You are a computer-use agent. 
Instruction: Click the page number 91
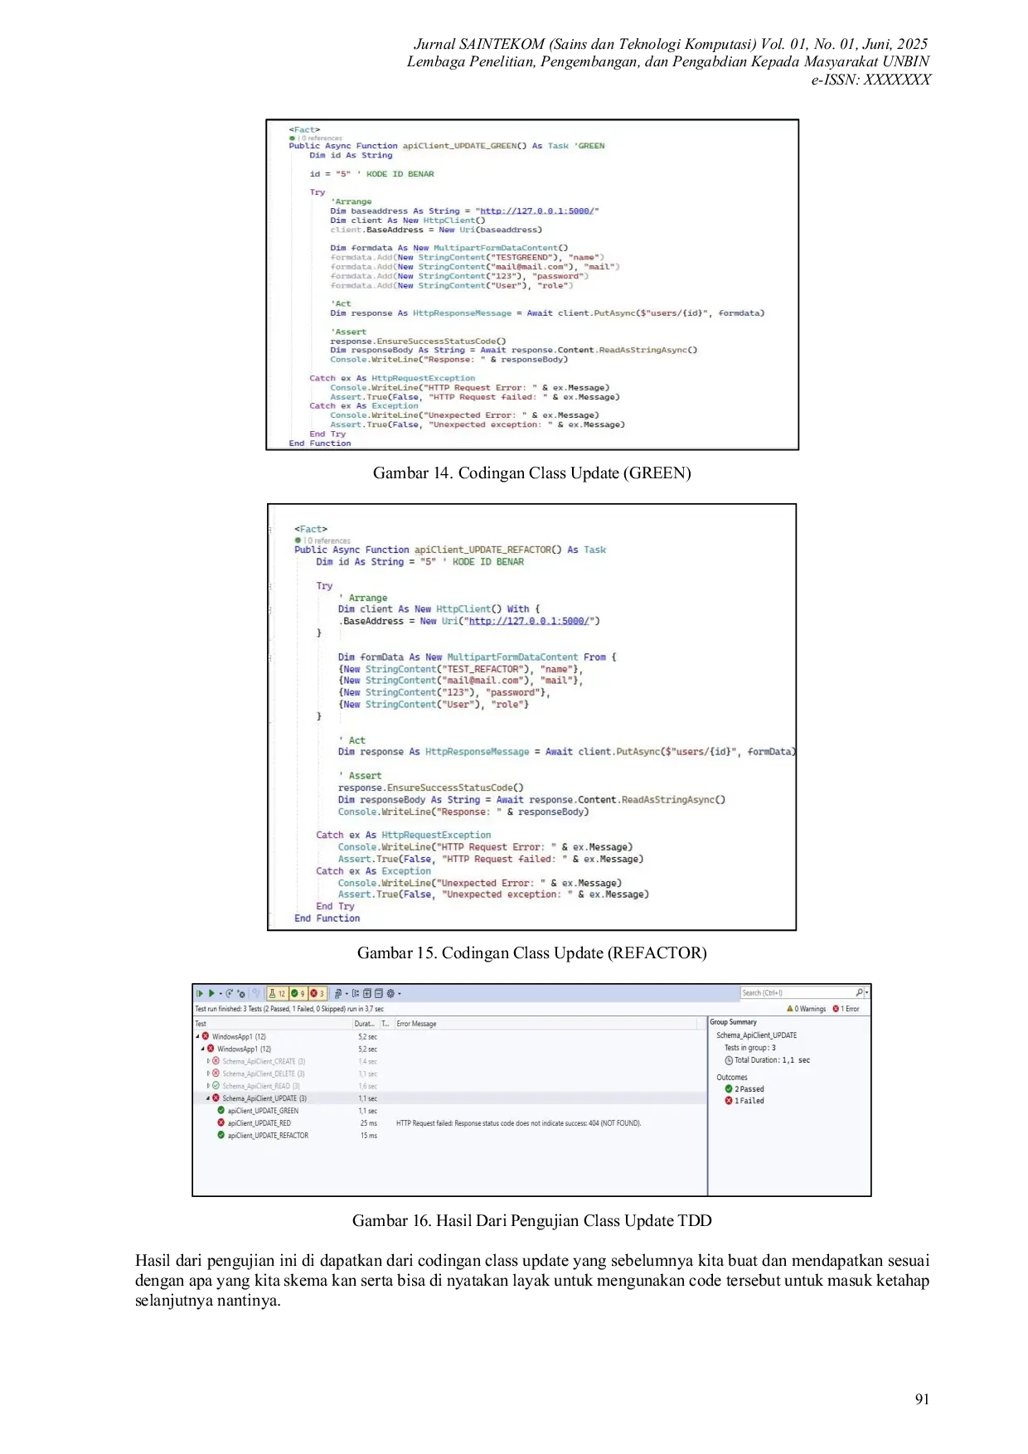pos(922,1399)
